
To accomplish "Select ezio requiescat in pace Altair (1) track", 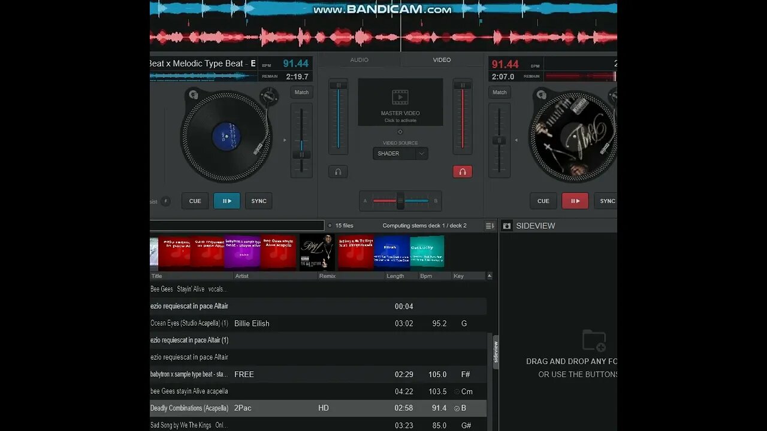I will coord(318,340).
